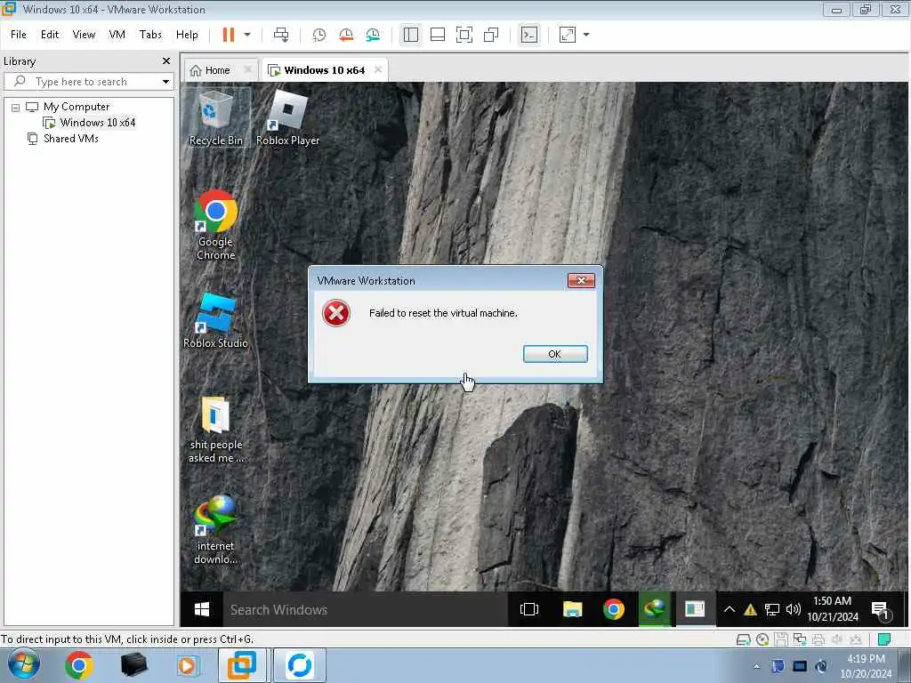Viewport: 911px width, 683px height.
Task: Click the Library search field
Action: (89, 81)
